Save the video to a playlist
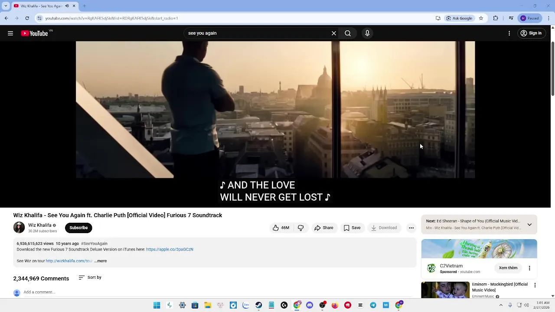This screenshot has width=555, height=312. (352, 228)
